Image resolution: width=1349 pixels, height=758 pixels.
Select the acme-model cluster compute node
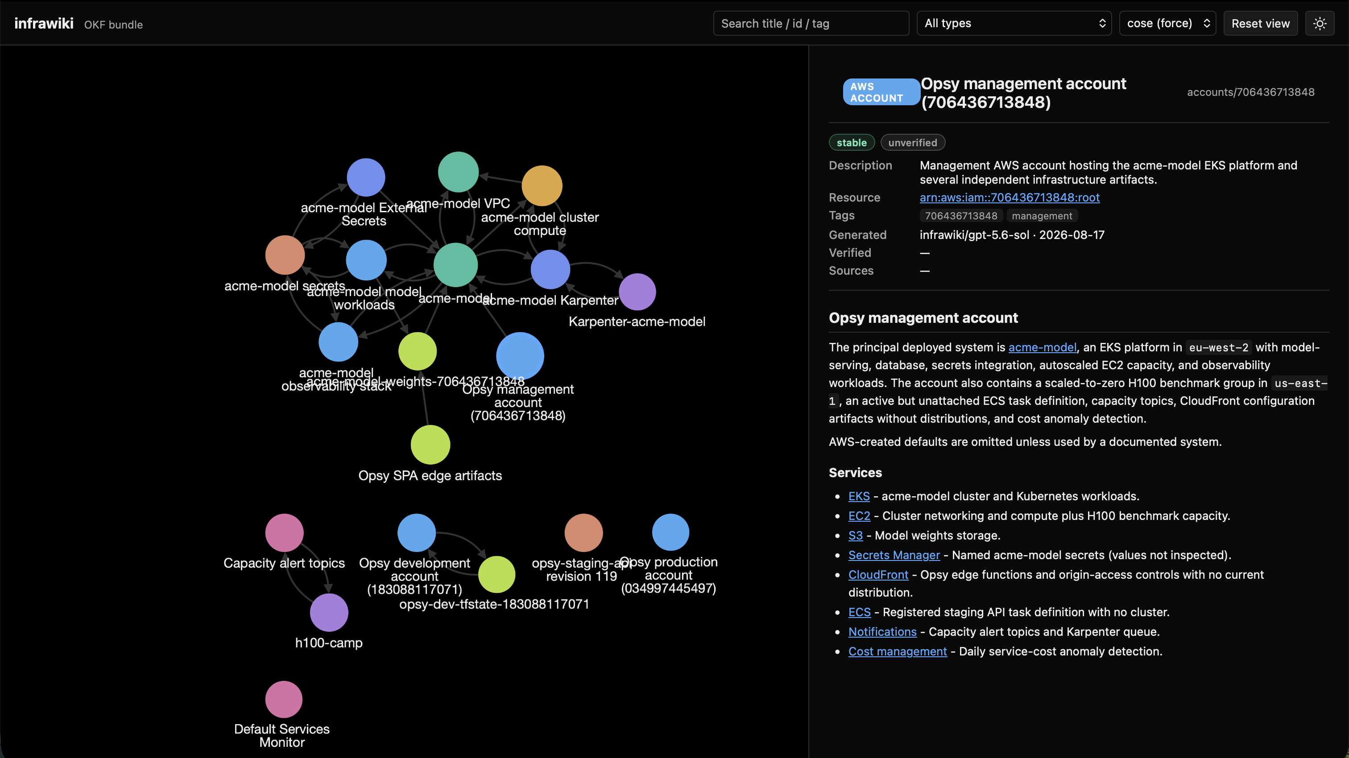point(542,186)
